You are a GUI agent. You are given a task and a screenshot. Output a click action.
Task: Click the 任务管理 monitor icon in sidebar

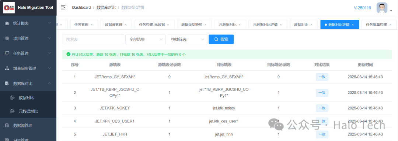click(x=7, y=53)
